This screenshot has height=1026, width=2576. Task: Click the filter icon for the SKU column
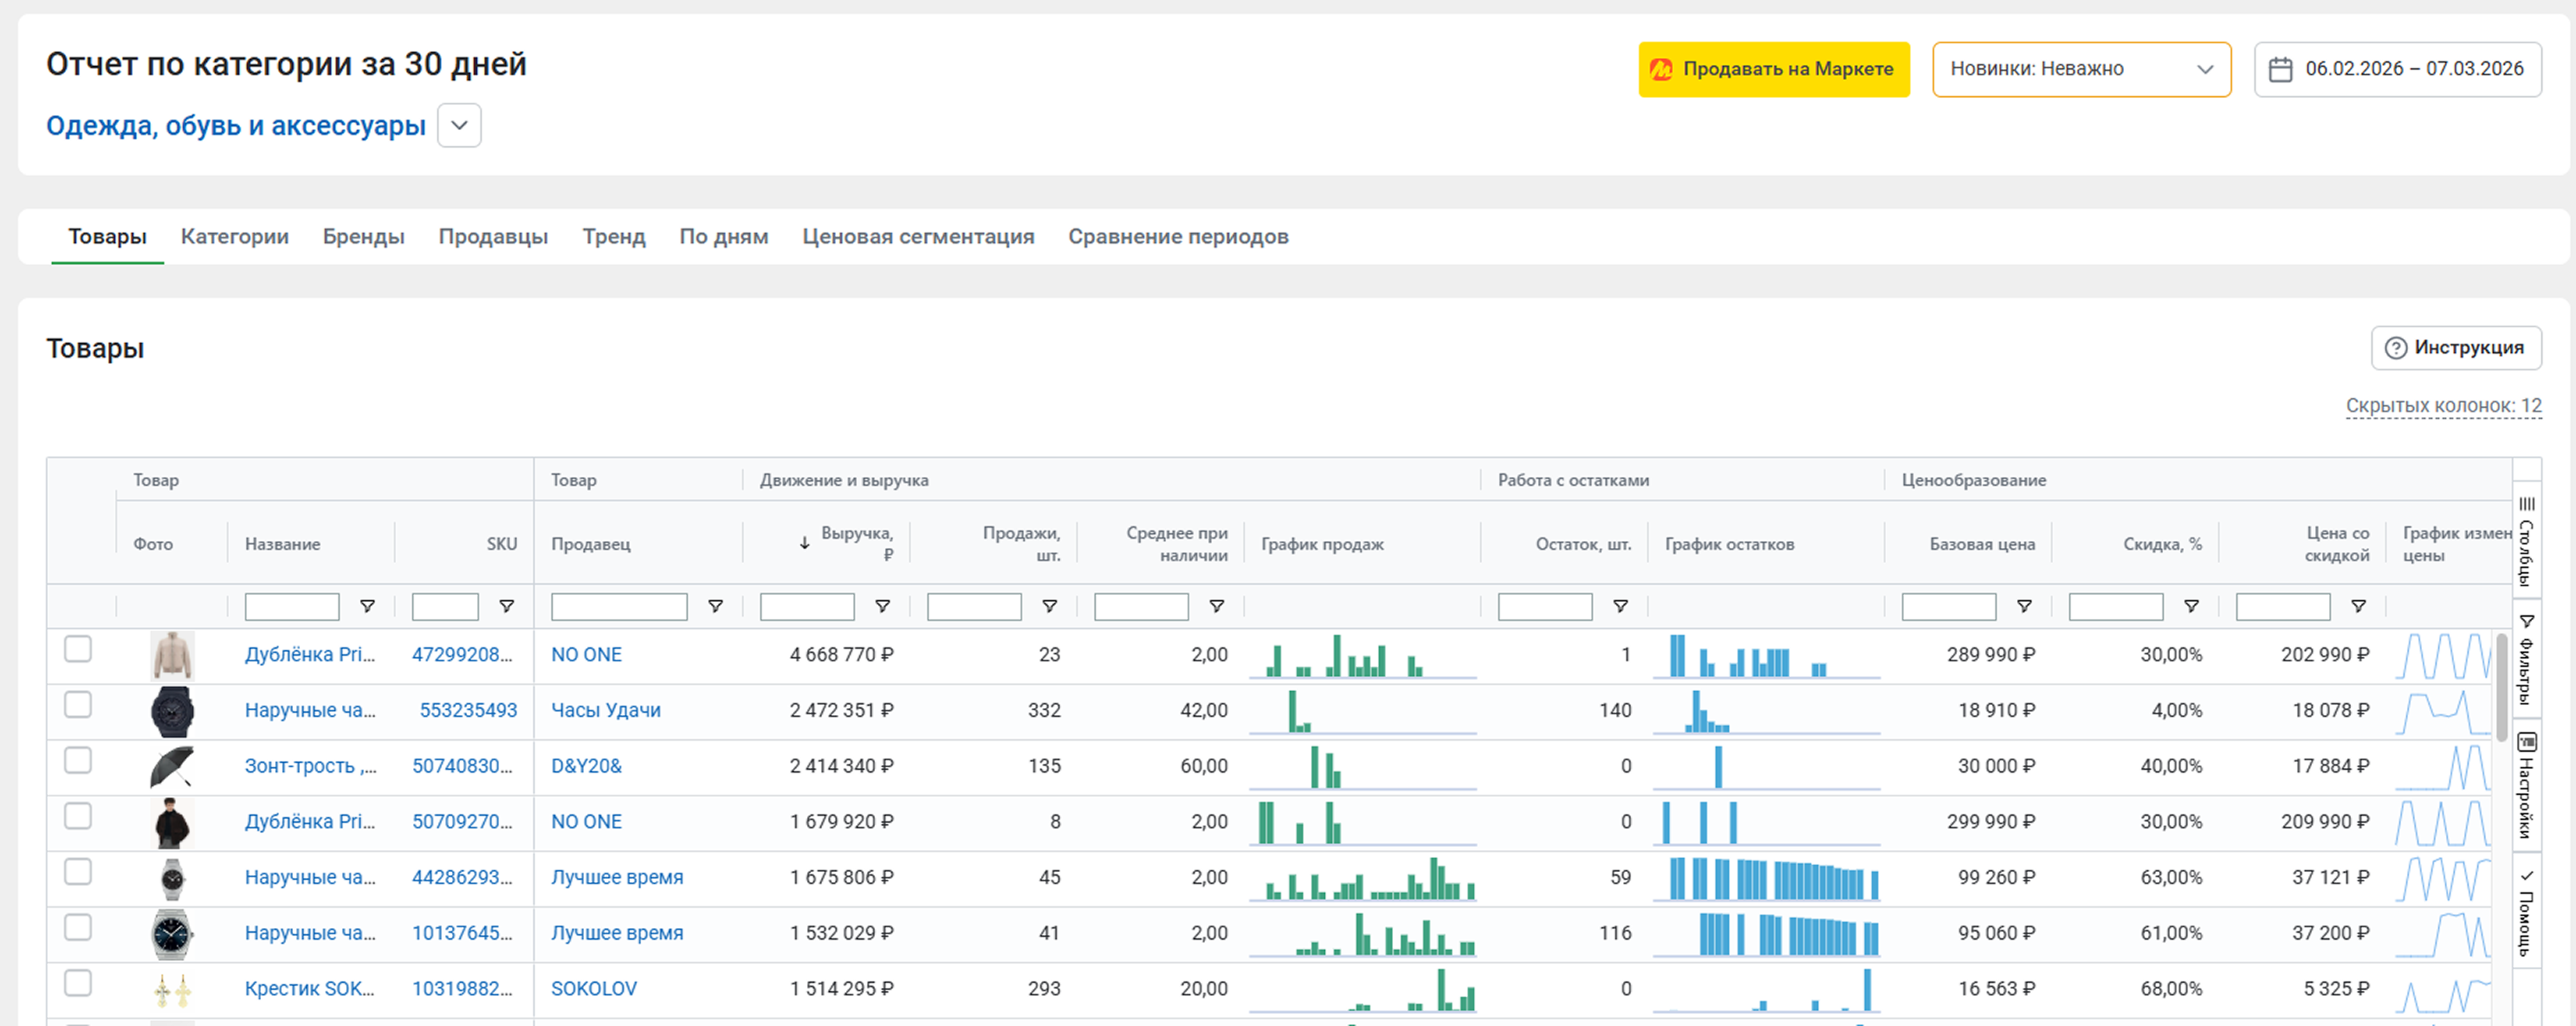click(507, 606)
